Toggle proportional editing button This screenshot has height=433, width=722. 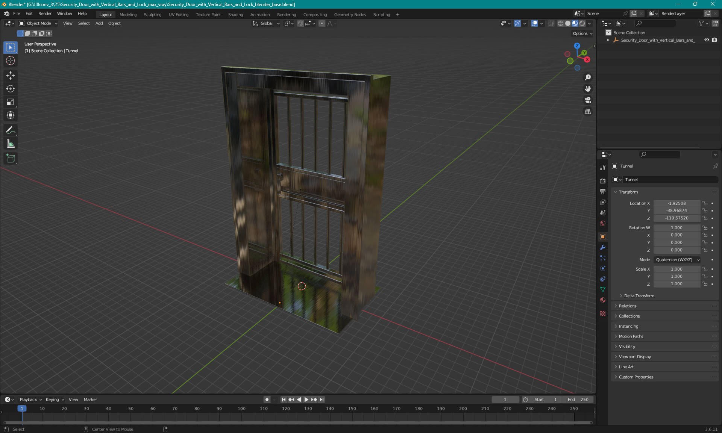click(x=322, y=23)
